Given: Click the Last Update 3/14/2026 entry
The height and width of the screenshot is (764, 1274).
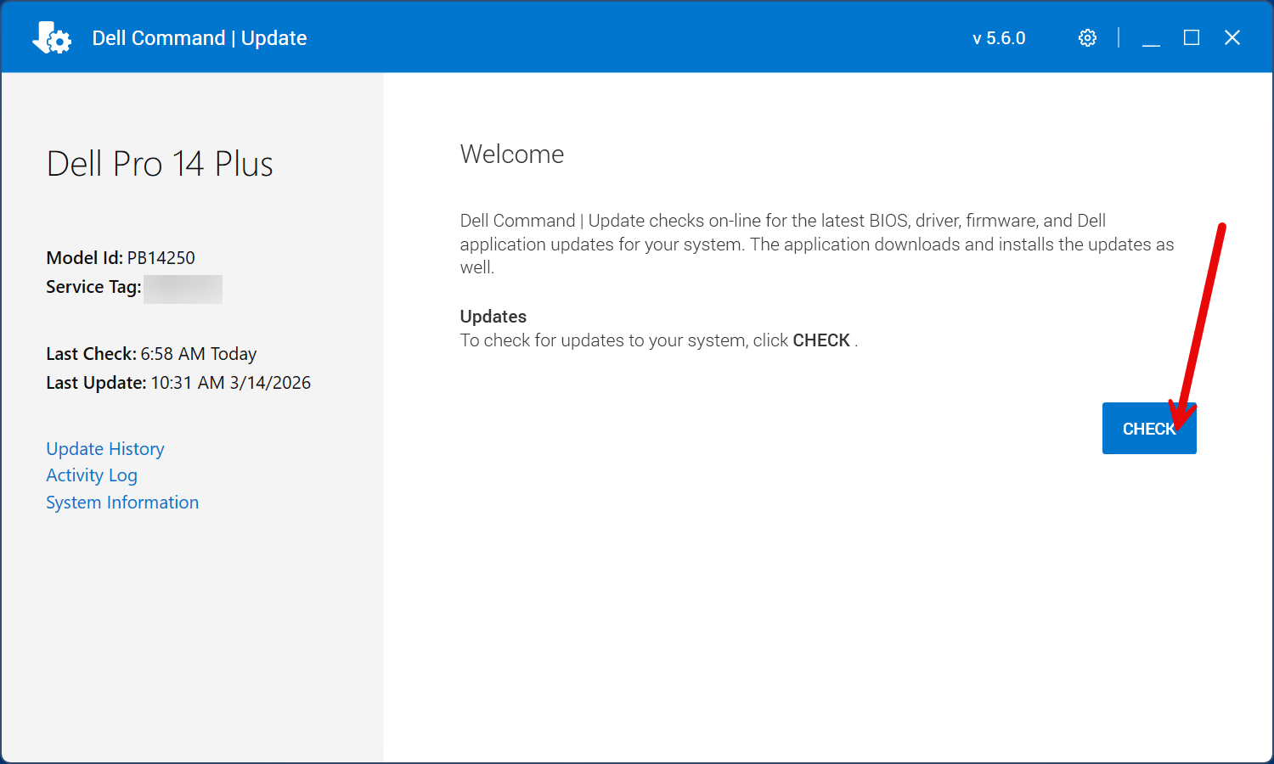Looking at the screenshot, I should tap(178, 383).
